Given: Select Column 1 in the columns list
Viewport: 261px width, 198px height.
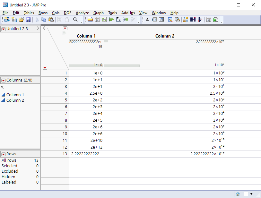Looking at the screenshot, I should click(x=15, y=95).
